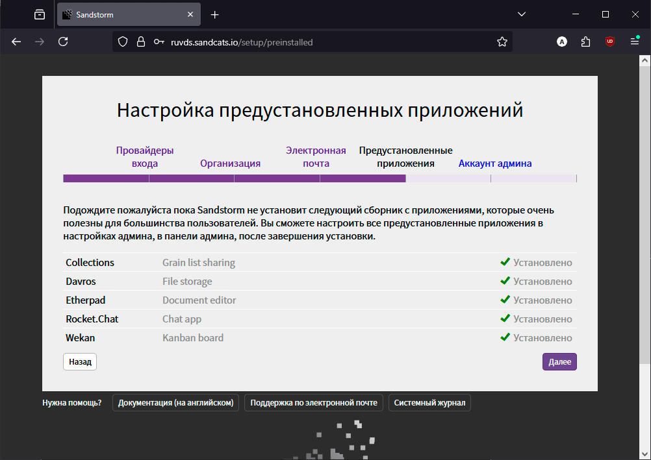
Task: Go to the Аккаунт админа step
Action: tap(495, 163)
